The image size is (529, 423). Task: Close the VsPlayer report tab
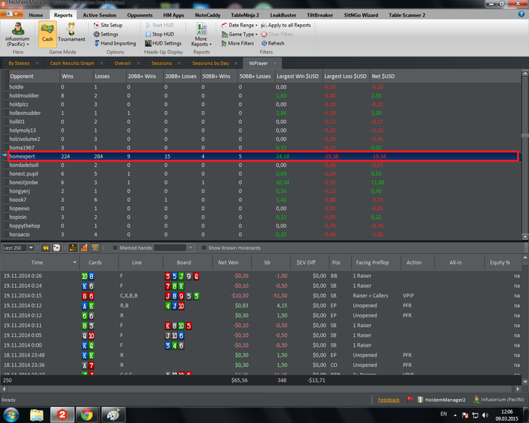point(275,63)
